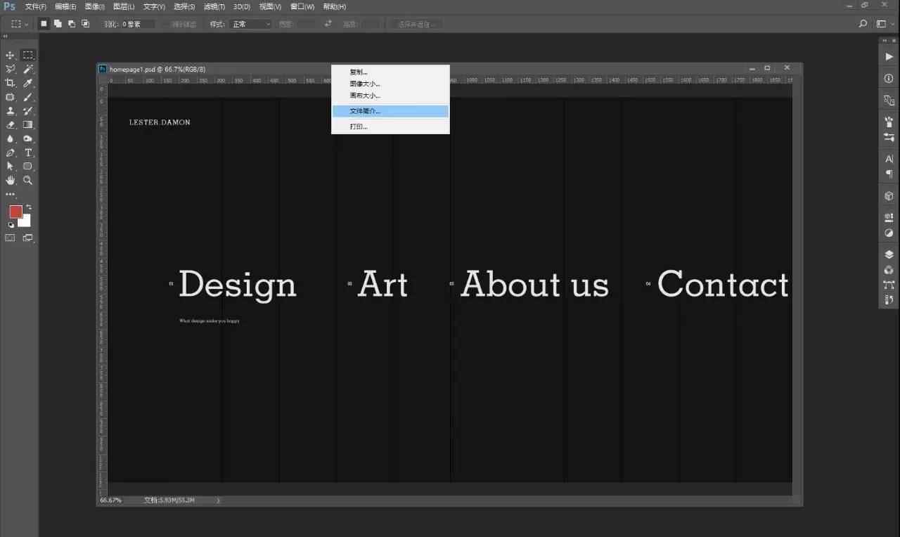This screenshot has width=900, height=537.
Task: Select the Rectangular Marquee tool in the toolbox
Action: click(x=28, y=55)
